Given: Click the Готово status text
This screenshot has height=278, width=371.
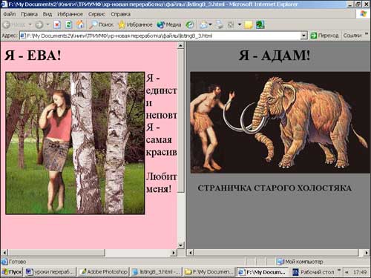Looking at the screenshot, I should pos(17,262).
